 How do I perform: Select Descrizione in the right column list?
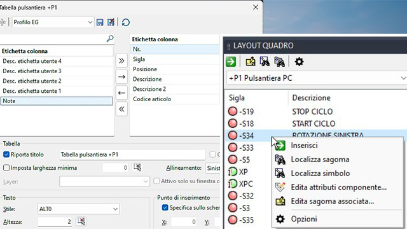[x=175, y=79]
